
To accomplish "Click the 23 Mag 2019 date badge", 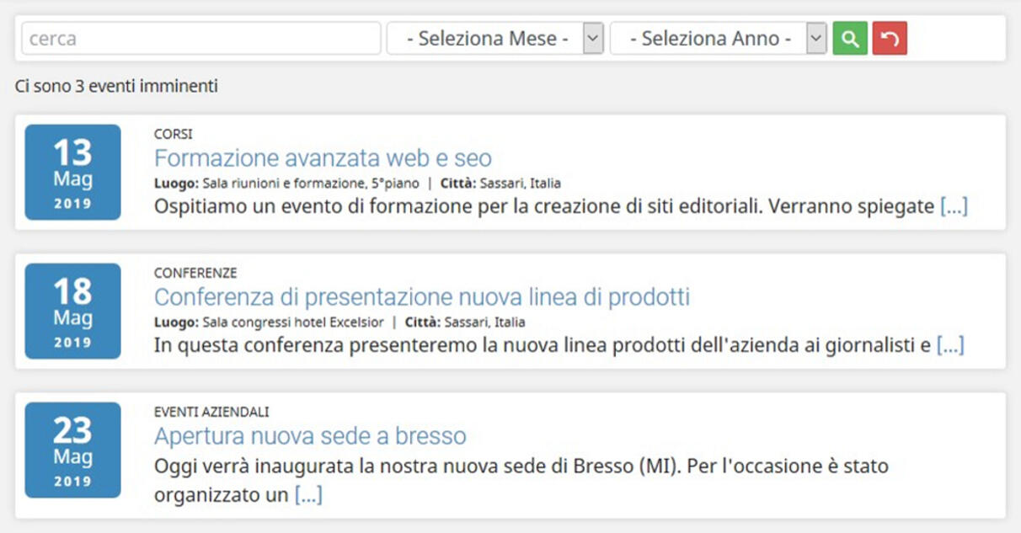I will [x=72, y=450].
